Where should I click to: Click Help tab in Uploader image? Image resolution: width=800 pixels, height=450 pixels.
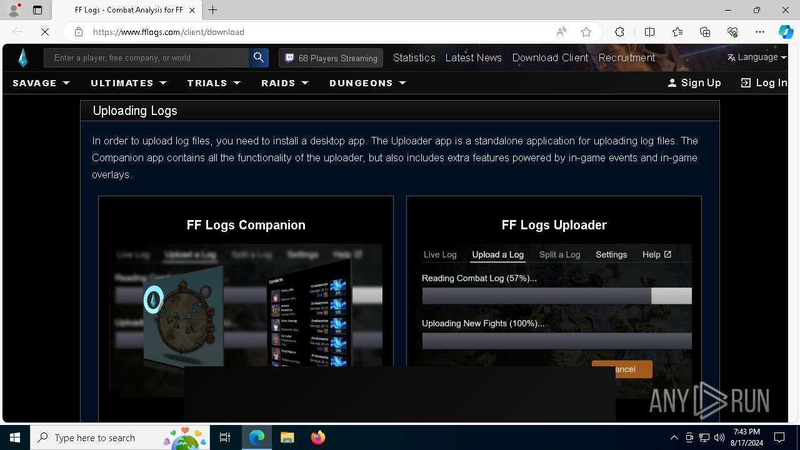pos(657,254)
